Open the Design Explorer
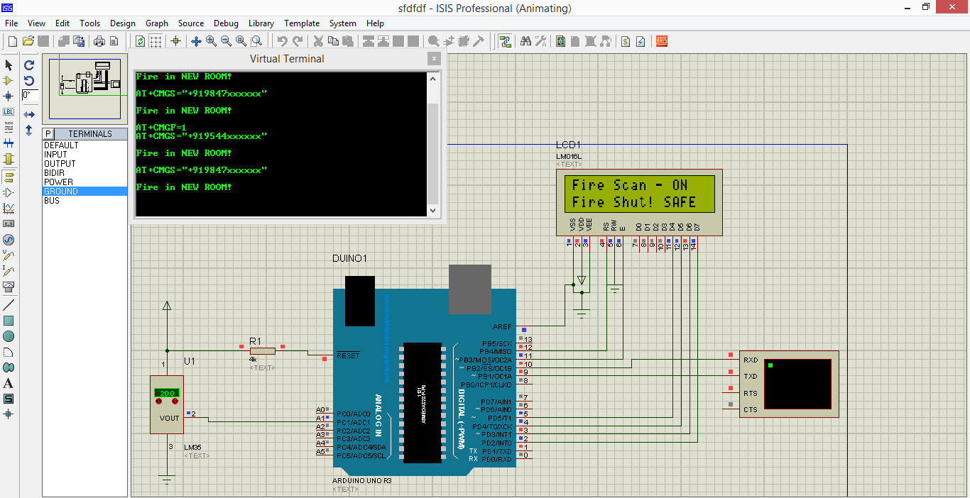This screenshot has width=970, height=498. coord(560,41)
